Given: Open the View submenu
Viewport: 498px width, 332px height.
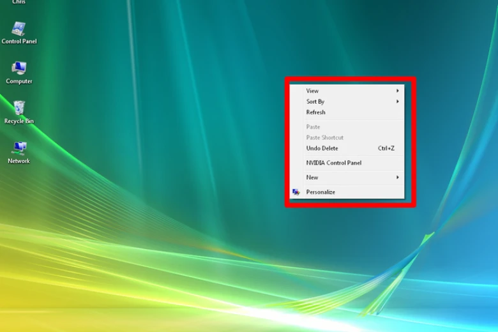Looking at the screenshot, I should (347, 91).
